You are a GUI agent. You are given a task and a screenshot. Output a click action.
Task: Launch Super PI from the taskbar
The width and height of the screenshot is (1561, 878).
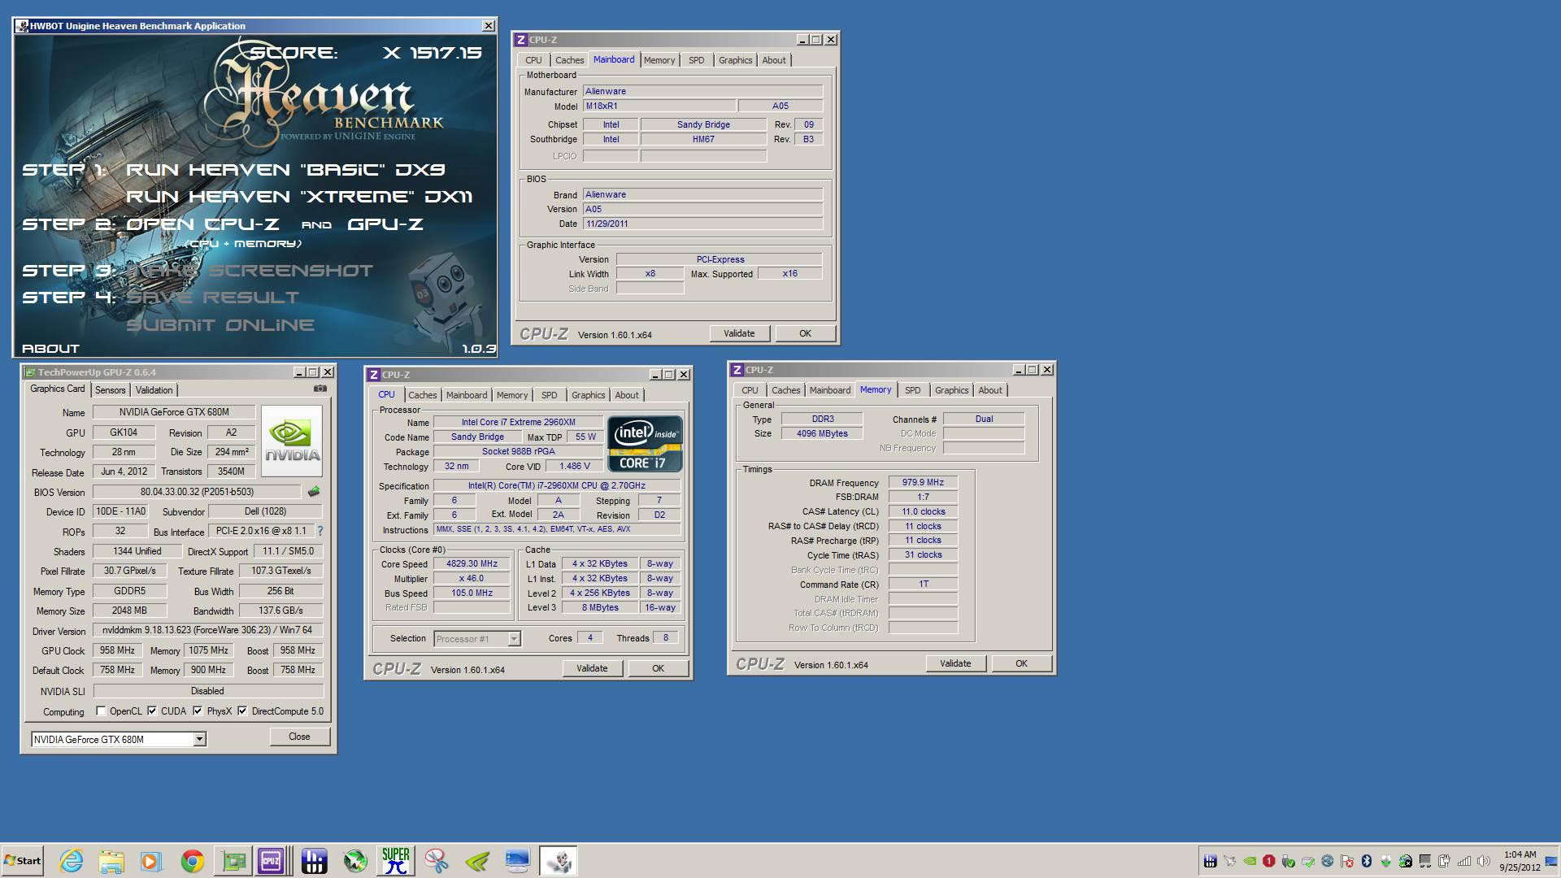(396, 860)
